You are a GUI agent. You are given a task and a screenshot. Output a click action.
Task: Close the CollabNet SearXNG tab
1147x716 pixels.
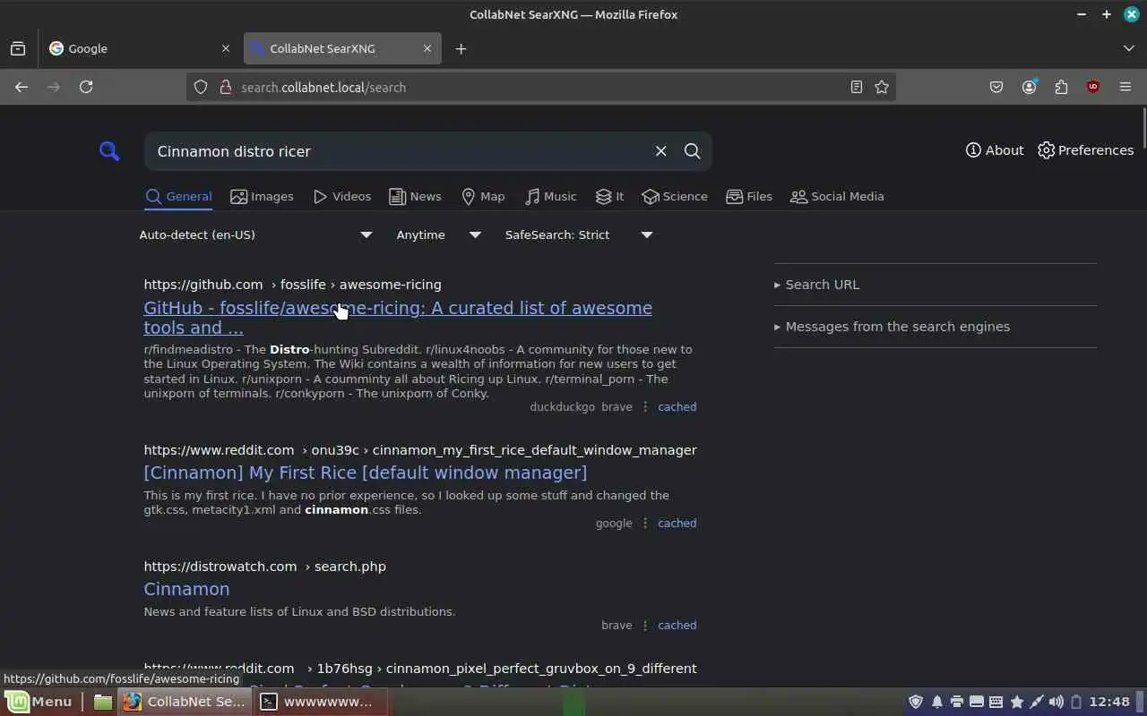click(x=427, y=48)
